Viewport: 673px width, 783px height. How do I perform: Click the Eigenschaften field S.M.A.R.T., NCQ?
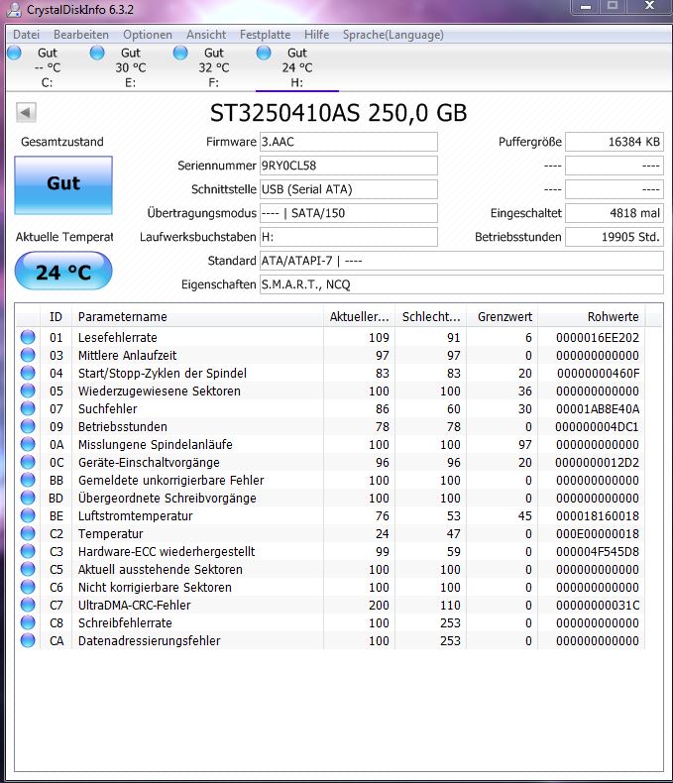click(x=461, y=284)
